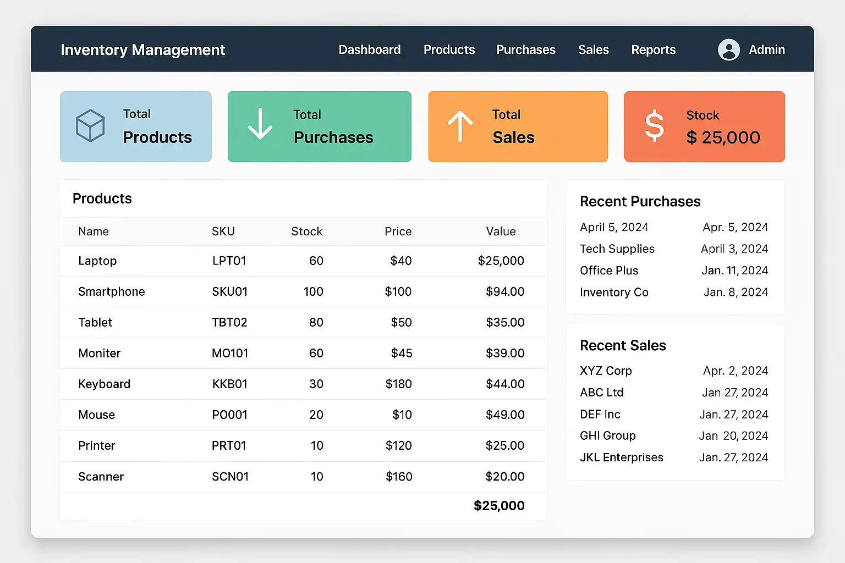The image size is (845, 563).
Task: Select JKL Enterprises in Recent Sales
Action: coord(621,457)
